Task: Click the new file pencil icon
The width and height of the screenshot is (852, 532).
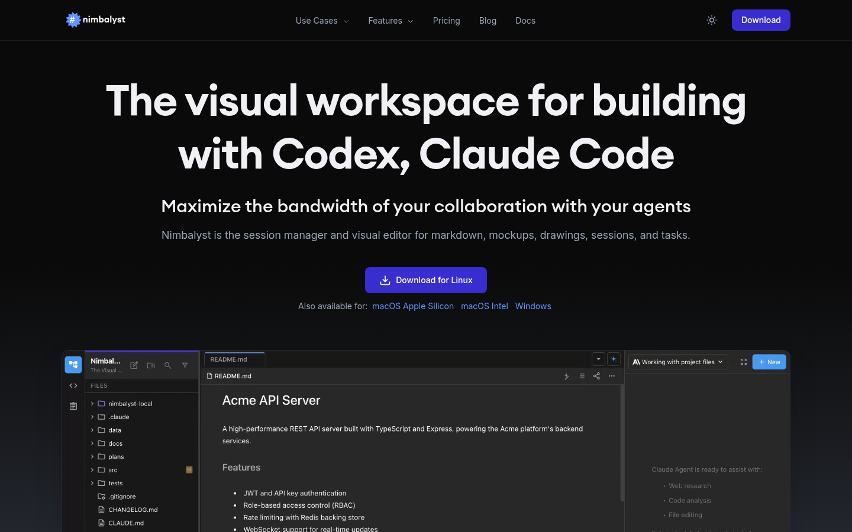Action: coord(134,365)
